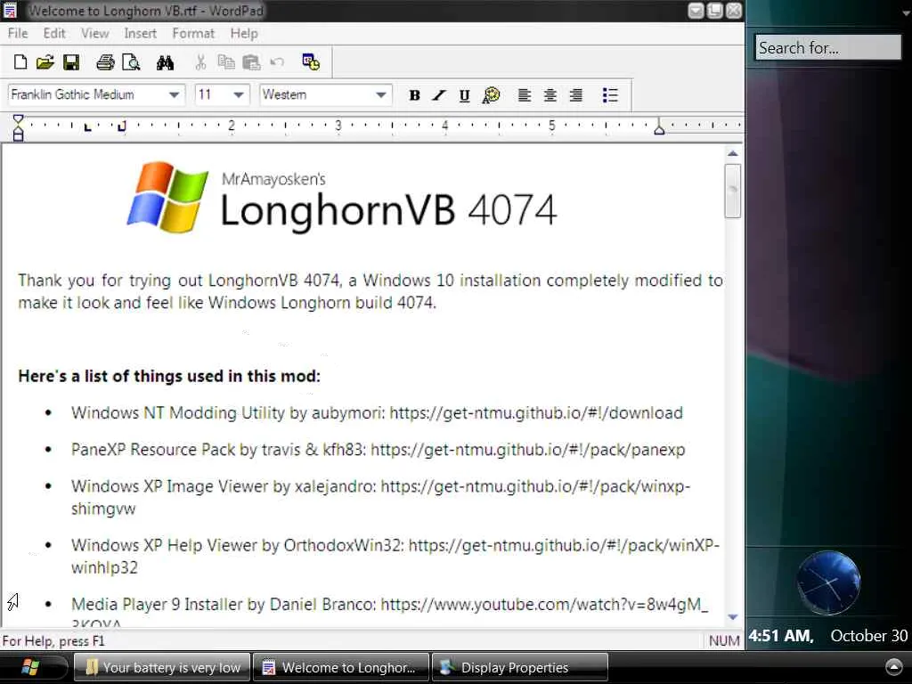Open the Help menu
This screenshot has width=912, height=684.
pyautogui.click(x=244, y=34)
